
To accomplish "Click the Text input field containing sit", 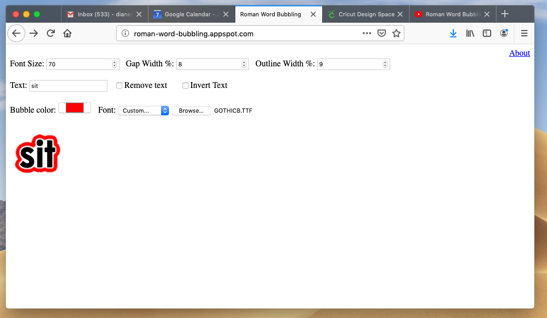I will (x=68, y=86).
